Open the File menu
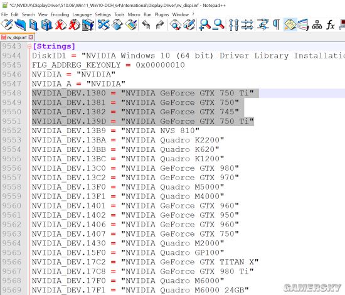This screenshot has width=345, height=295. (x=4, y=14)
